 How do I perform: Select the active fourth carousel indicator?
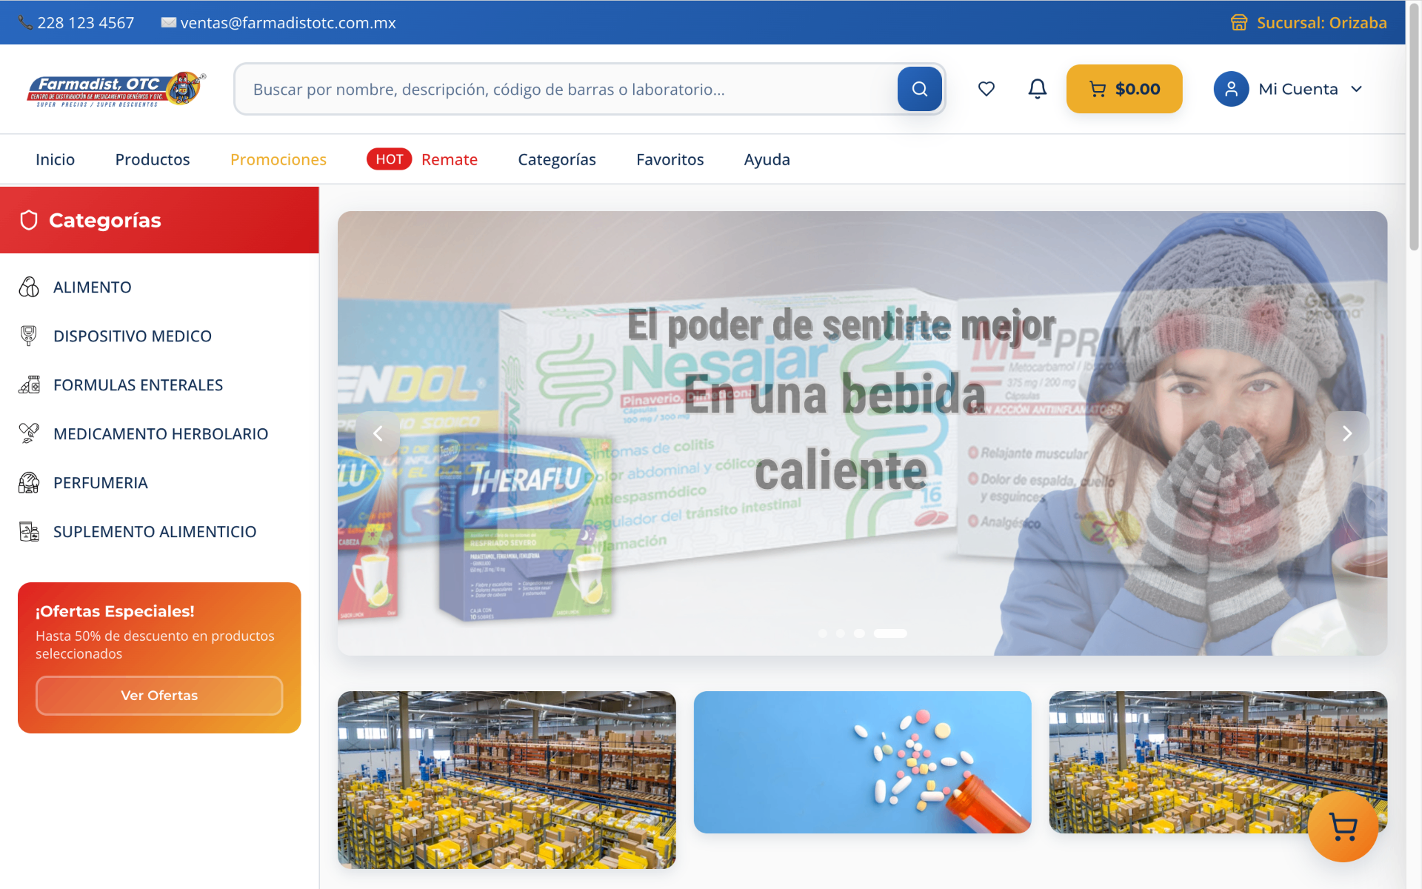tap(890, 633)
